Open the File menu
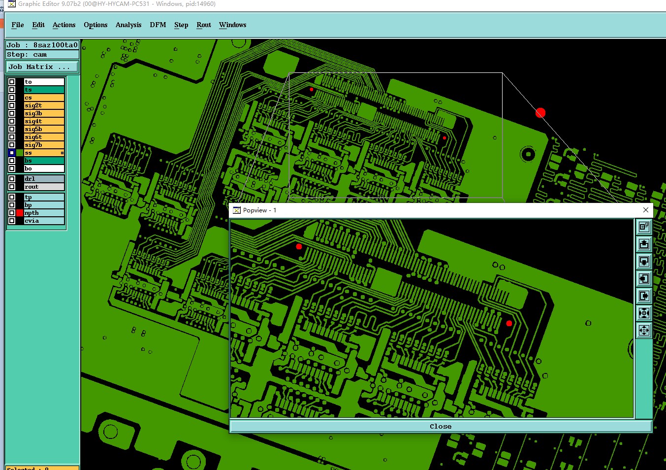This screenshot has width=666, height=470. (x=18, y=25)
